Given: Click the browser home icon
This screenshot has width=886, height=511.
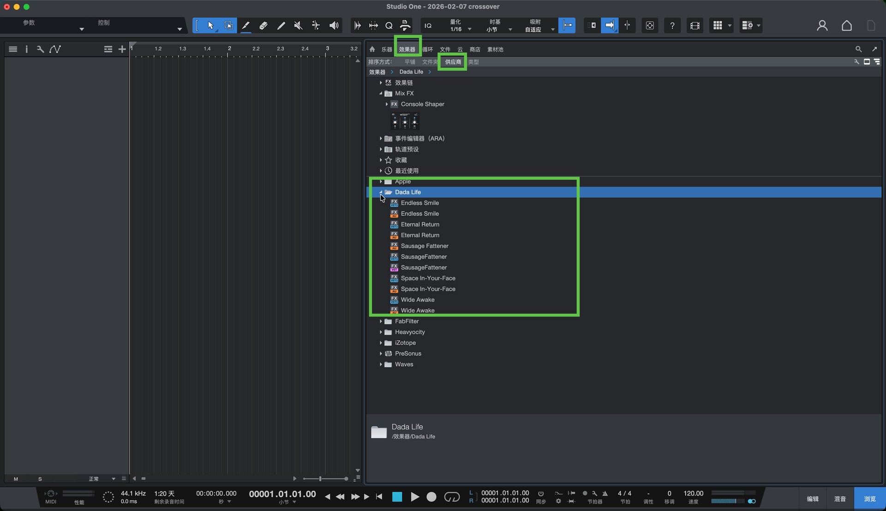Looking at the screenshot, I should [x=372, y=49].
